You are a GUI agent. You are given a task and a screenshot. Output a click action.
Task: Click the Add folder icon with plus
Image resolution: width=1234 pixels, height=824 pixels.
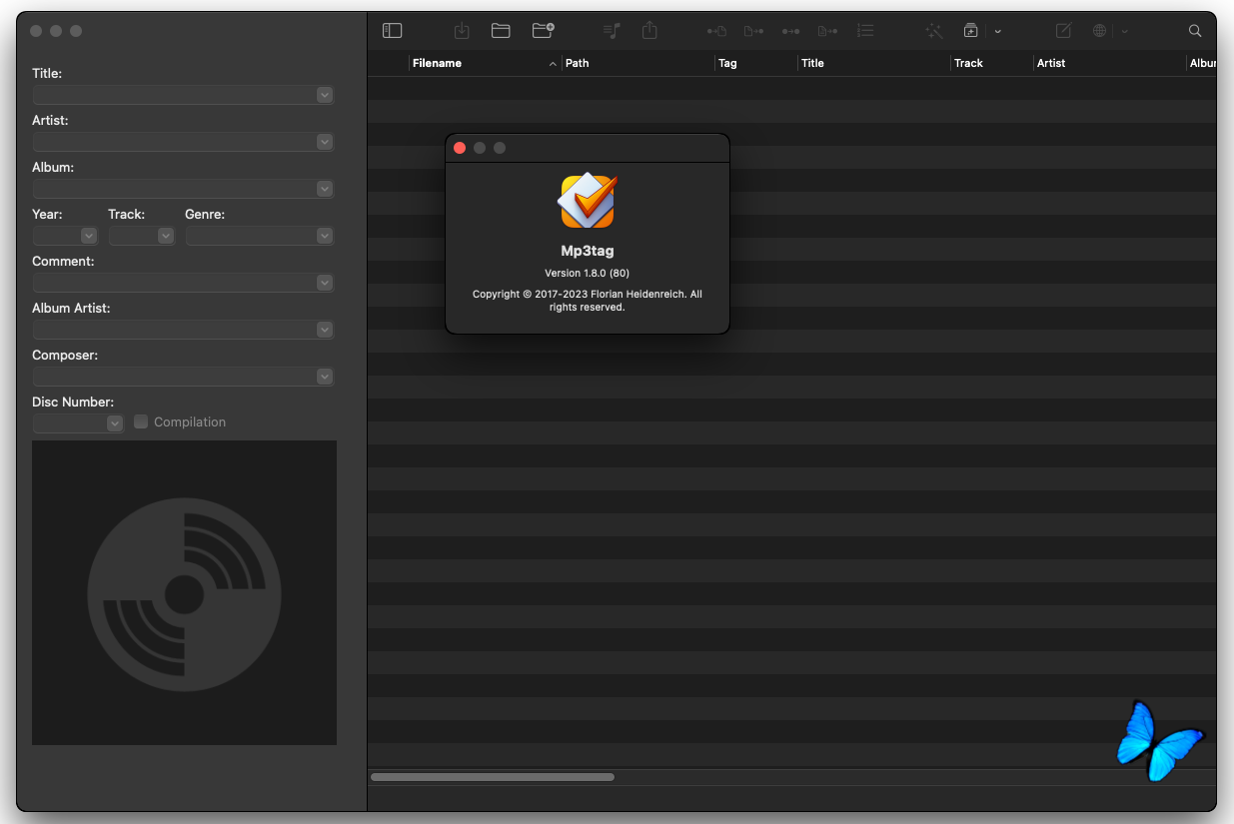543,31
